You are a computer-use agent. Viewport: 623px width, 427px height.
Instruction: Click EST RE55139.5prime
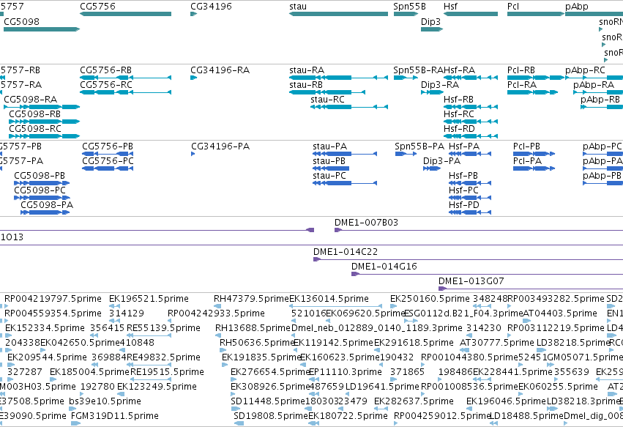tap(163, 328)
